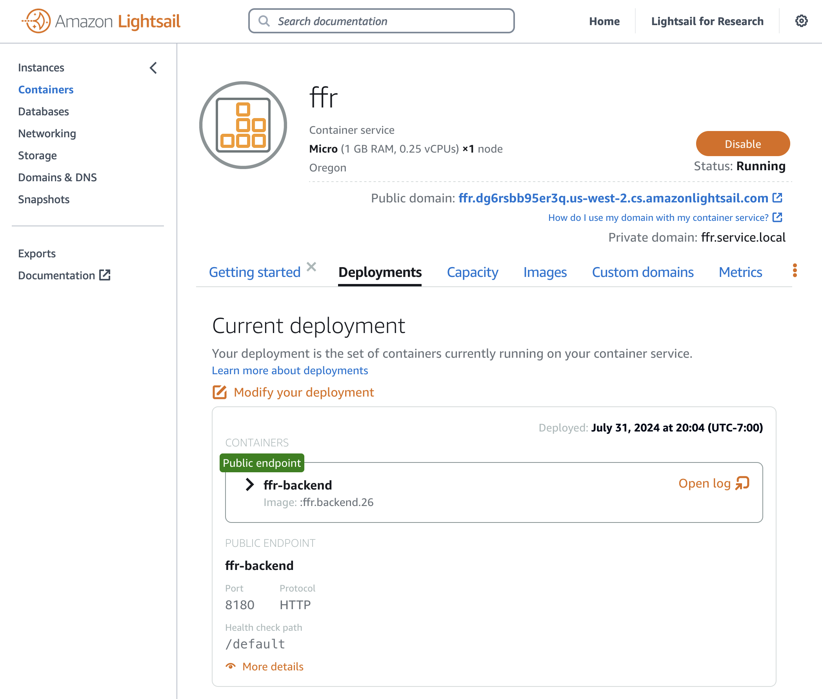
Task: Open Learn more about deployments link
Action: (289, 370)
